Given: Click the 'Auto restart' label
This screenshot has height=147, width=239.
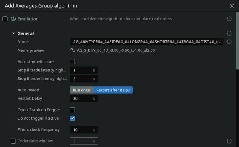Looking at the screenshot, I should click(28, 90).
